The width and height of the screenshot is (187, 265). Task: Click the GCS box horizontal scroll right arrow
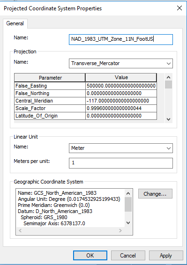pos(120,230)
